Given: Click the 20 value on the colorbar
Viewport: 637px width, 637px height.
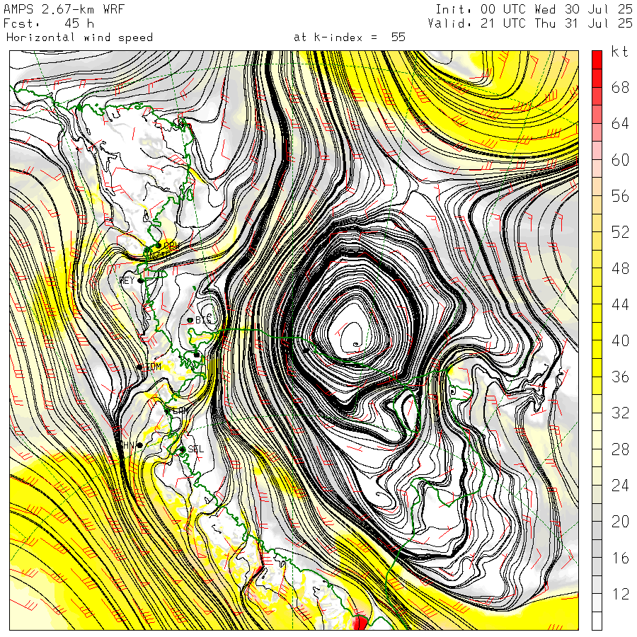Looking at the screenshot, I should [x=620, y=522].
